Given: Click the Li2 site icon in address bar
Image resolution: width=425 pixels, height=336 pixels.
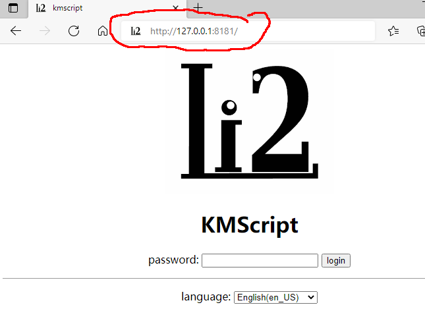Looking at the screenshot, I should coord(136,31).
